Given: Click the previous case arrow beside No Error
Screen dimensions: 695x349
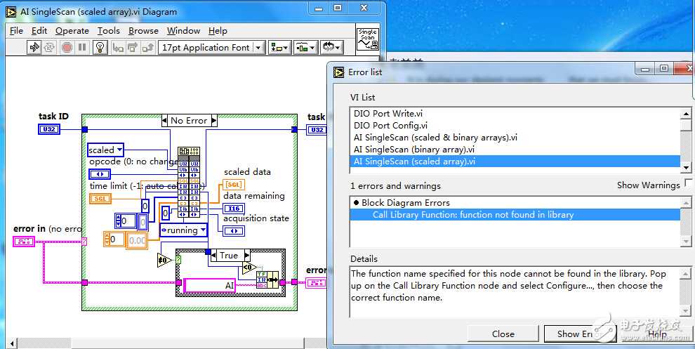Looking at the screenshot, I should (x=164, y=120).
